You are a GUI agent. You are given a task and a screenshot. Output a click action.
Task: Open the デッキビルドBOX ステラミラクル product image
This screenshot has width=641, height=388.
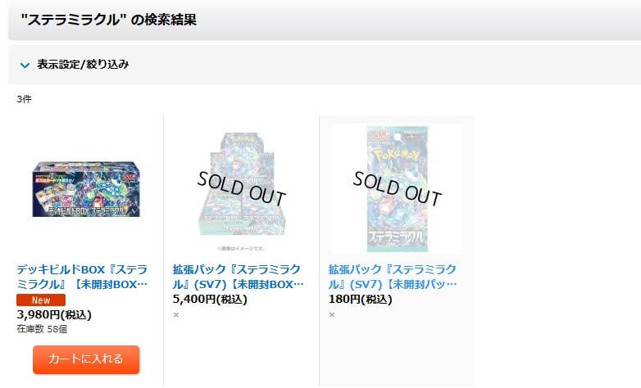click(x=85, y=189)
